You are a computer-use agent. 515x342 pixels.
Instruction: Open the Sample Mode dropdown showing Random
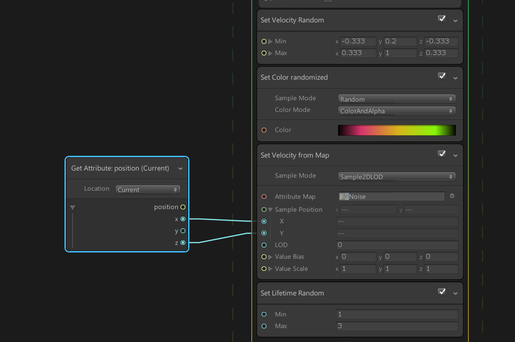396,98
